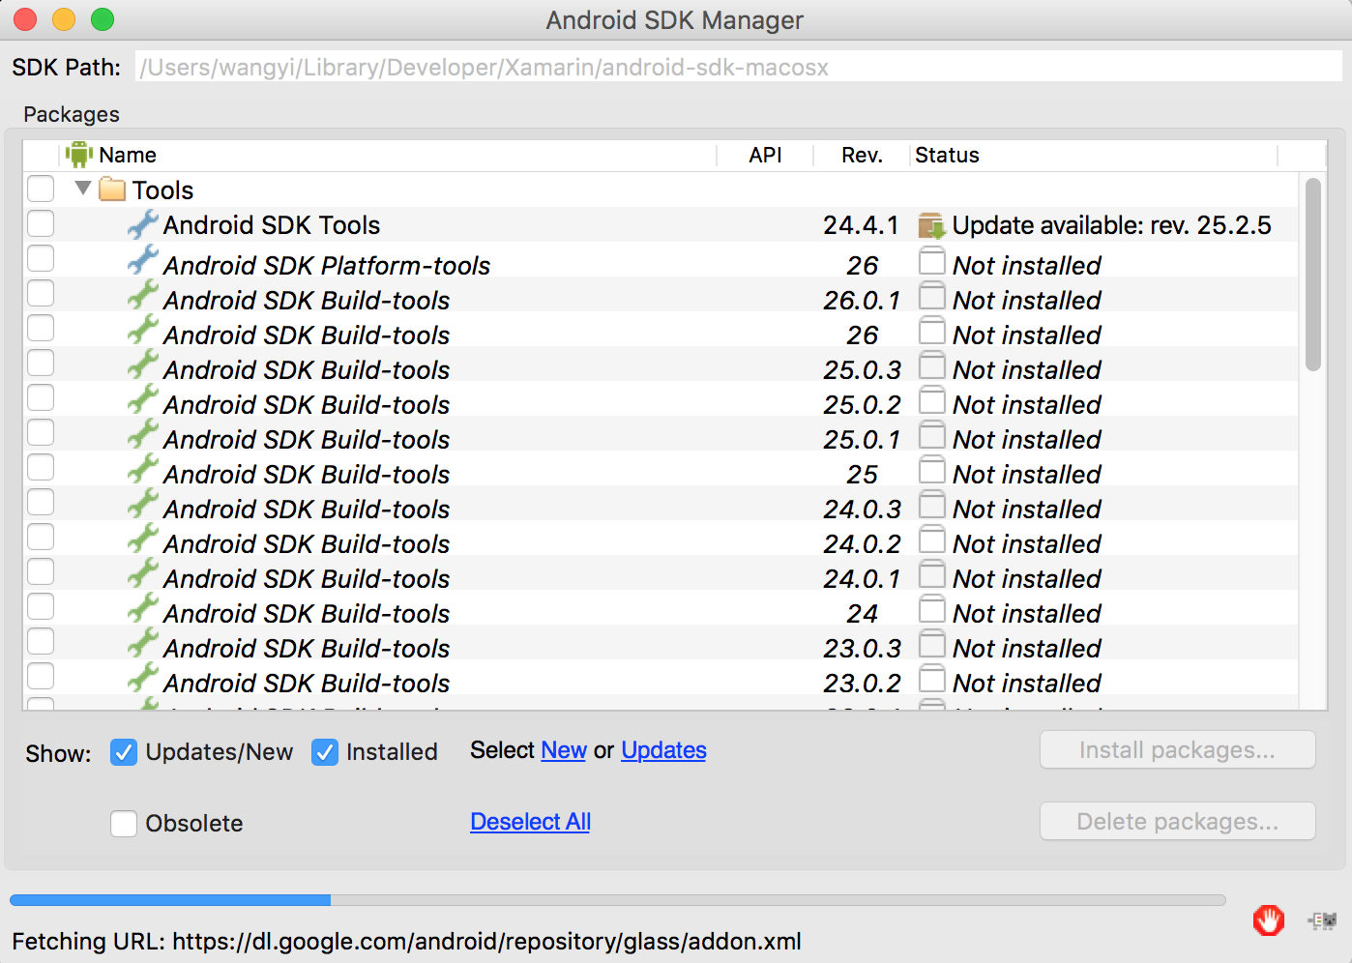Click wrench icon of Build-tools 26.0.1
The height and width of the screenshot is (963, 1352).
tap(143, 294)
